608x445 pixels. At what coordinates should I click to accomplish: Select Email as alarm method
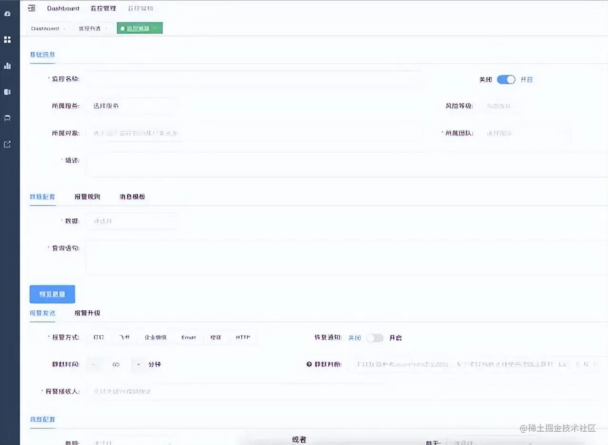pos(189,337)
